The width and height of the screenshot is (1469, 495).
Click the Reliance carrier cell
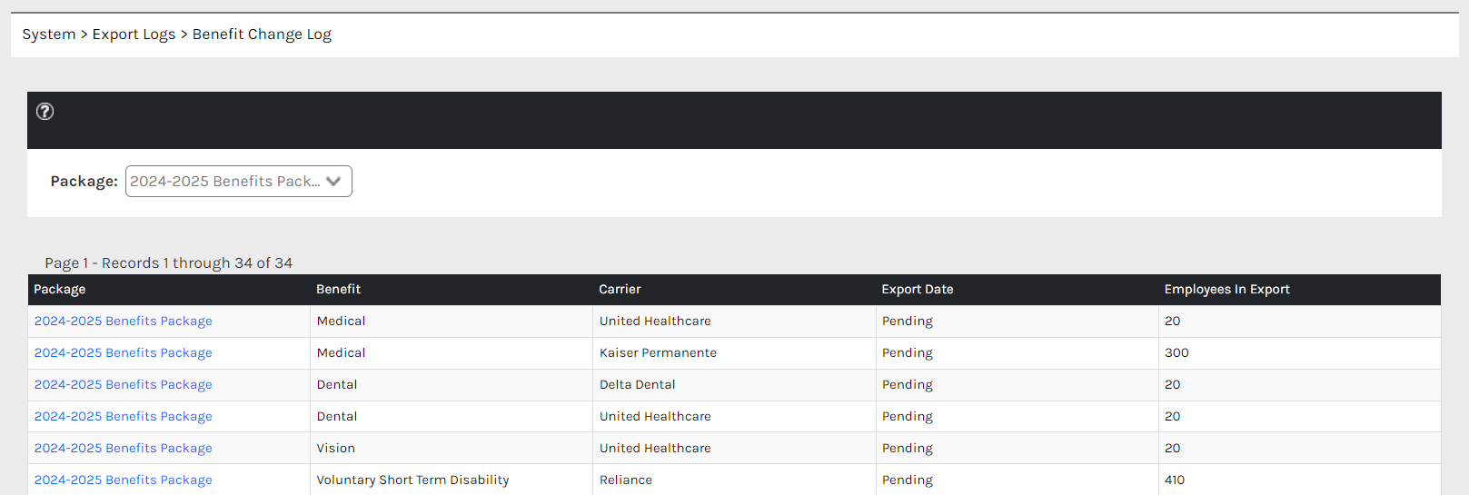tap(626, 480)
